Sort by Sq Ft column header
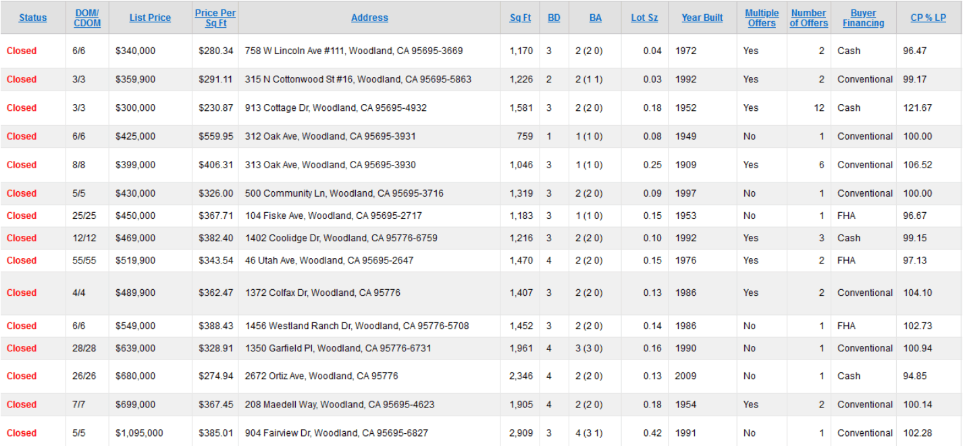 520,18
